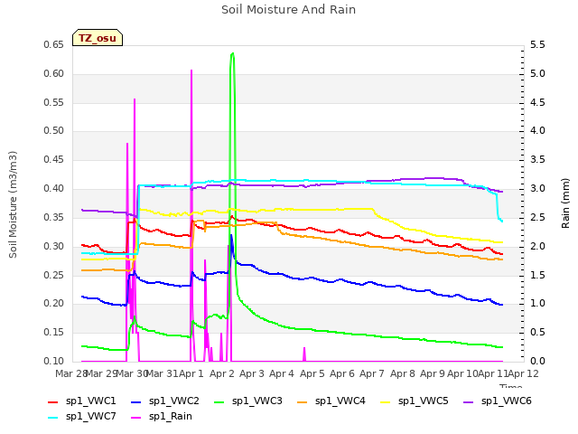
Task: Click the magenta sp1_Rain legend swatch
Action: click(x=136, y=418)
